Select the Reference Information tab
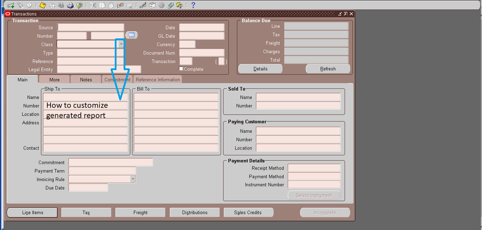 pos(158,80)
